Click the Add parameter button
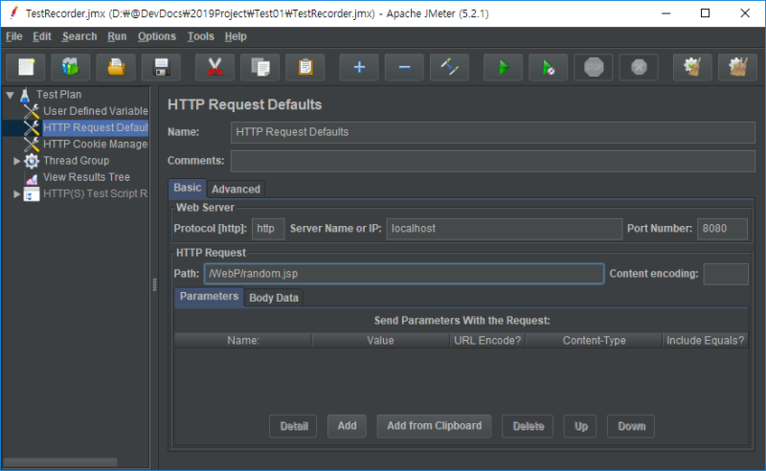The image size is (766, 471). tap(347, 426)
